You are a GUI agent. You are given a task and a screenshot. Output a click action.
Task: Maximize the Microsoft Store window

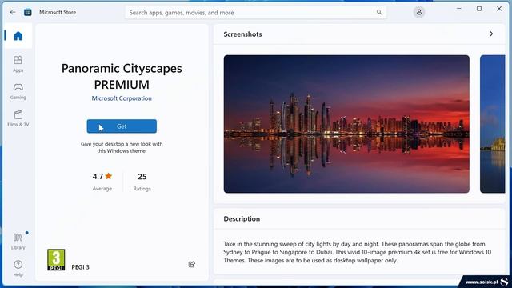(x=479, y=9)
